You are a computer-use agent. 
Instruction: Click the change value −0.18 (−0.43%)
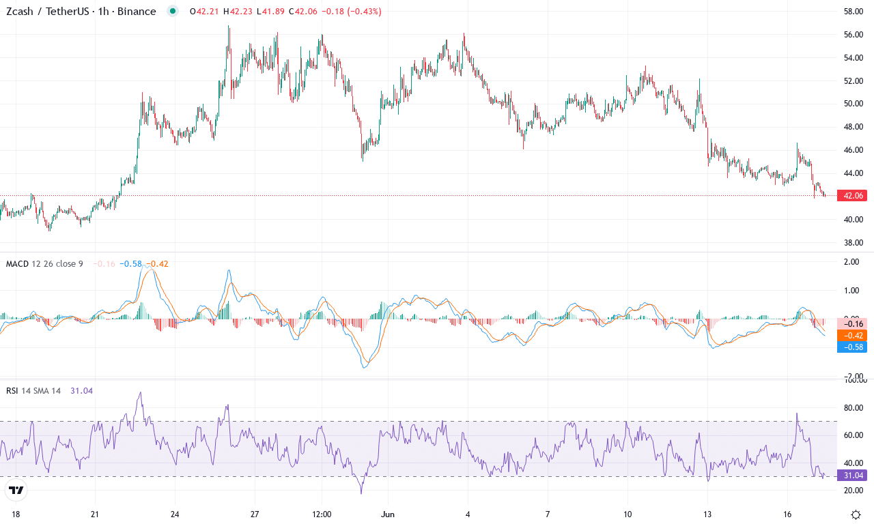coord(352,12)
